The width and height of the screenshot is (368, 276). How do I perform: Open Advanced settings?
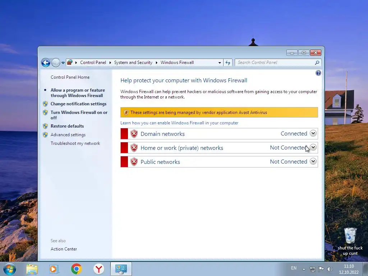[x=68, y=135]
